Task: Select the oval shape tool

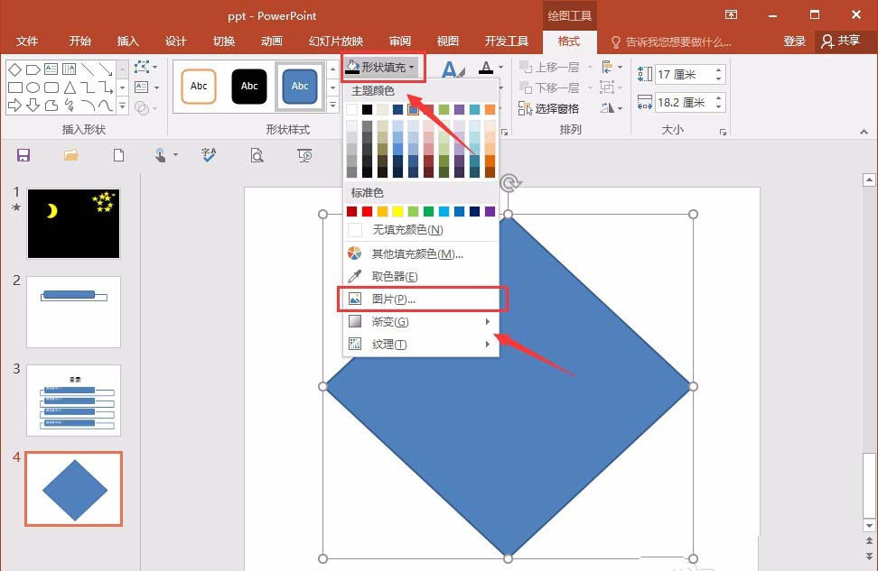Action: coord(33,87)
